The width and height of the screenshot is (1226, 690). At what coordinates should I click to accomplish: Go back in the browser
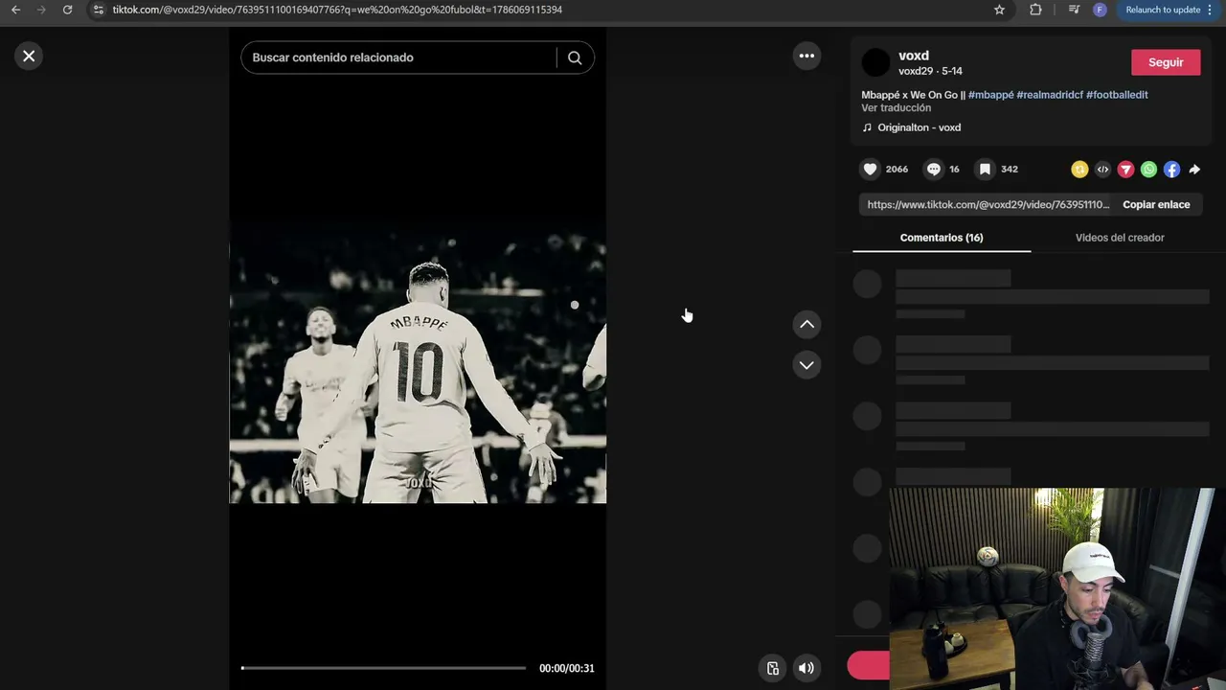click(15, 10)
